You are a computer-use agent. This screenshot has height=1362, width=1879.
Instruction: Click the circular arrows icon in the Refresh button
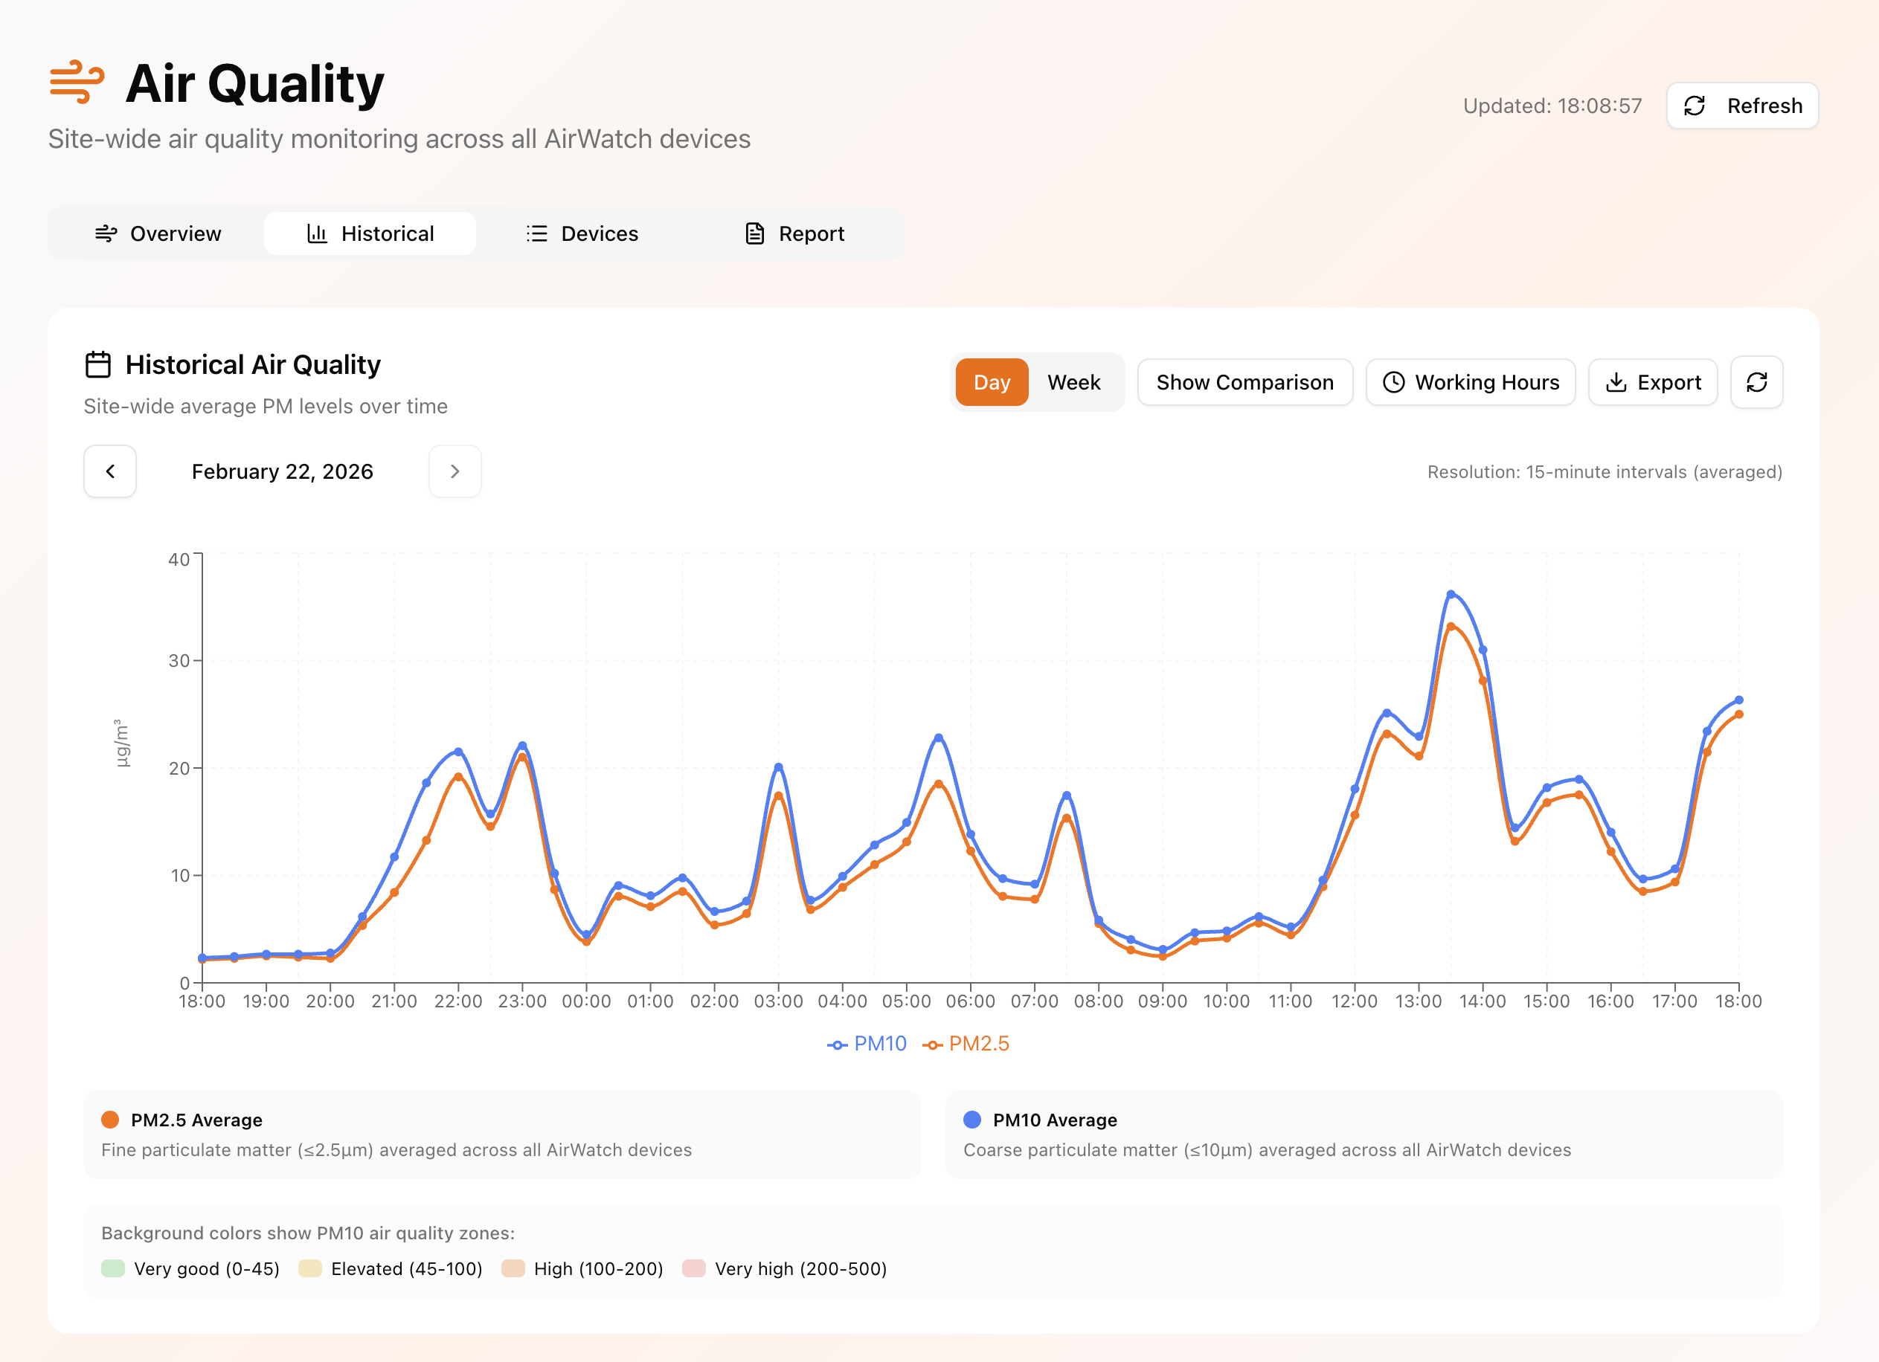[1695, 106]
